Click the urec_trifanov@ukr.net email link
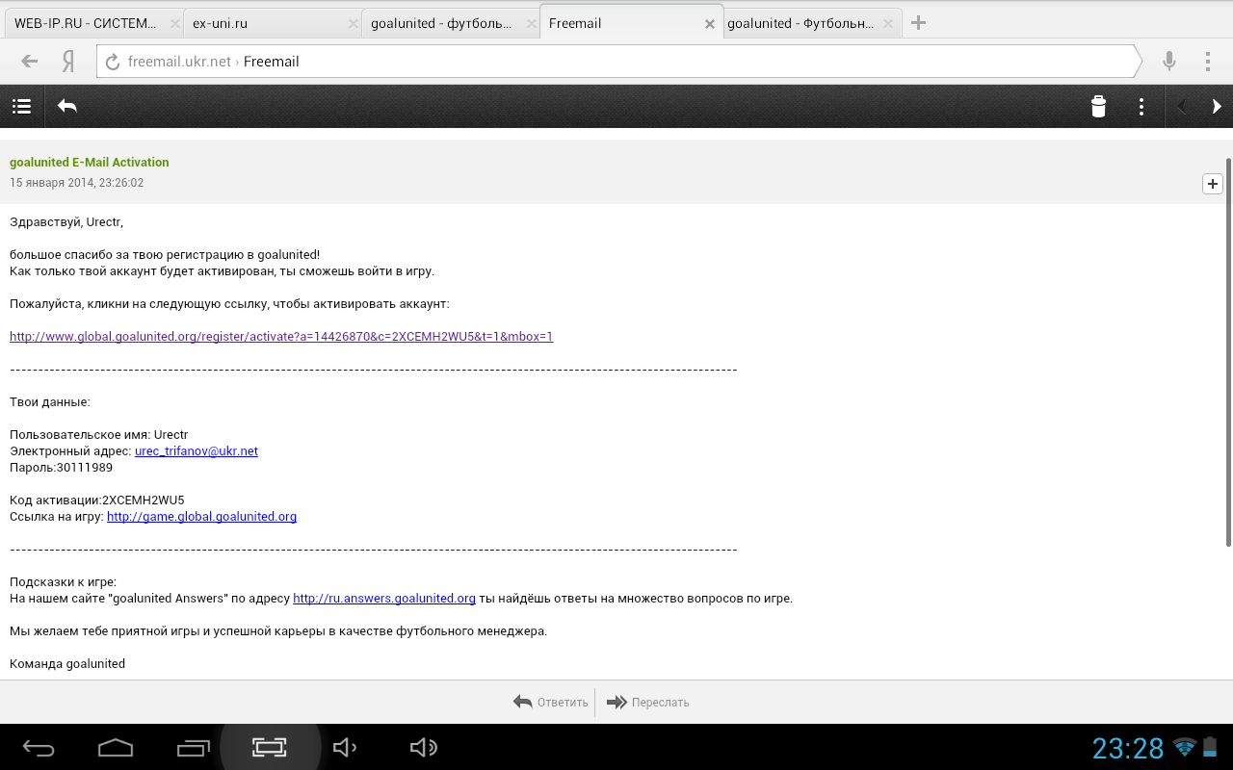This screenshot has height=770, width=1233. (x=197, y=451)
